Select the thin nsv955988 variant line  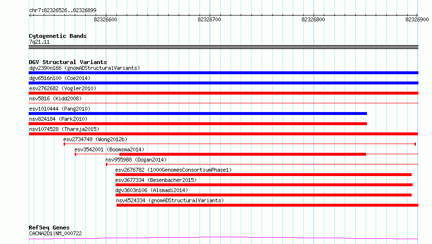[262, 164]
